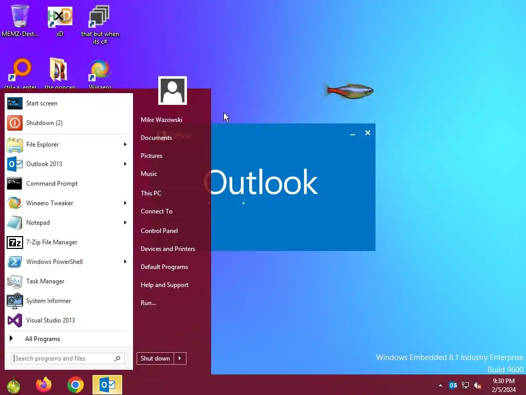The image size is (526, 395).
Task: Open Default Programs
Action: point(164,267)
